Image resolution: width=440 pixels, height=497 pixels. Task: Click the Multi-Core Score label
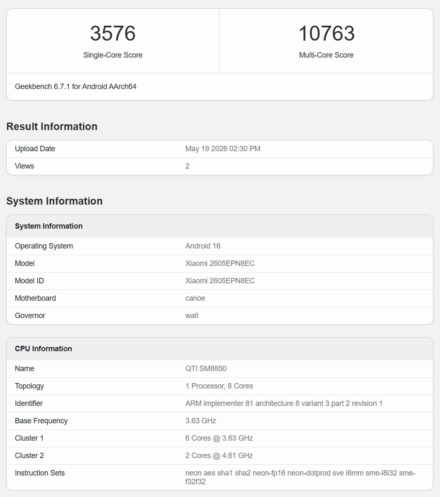326,55
